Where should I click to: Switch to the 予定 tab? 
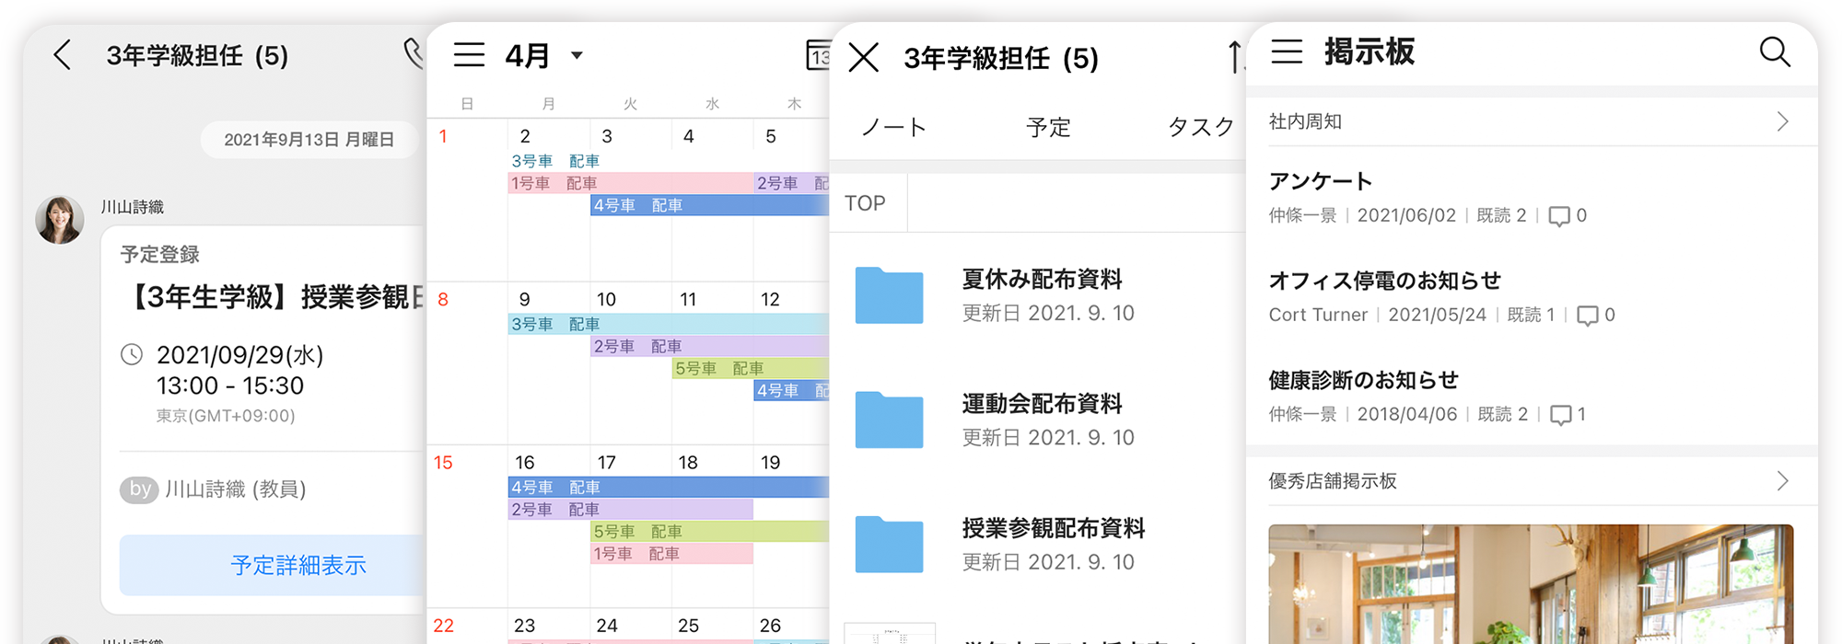click(1048, 127)
